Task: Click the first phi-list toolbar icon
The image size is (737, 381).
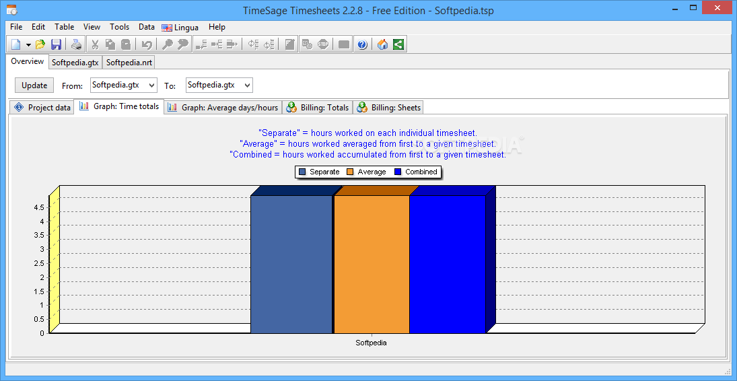Action: [253, 44]
